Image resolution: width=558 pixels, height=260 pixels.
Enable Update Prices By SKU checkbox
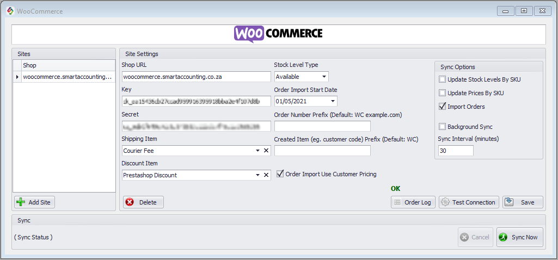point(443,93)
